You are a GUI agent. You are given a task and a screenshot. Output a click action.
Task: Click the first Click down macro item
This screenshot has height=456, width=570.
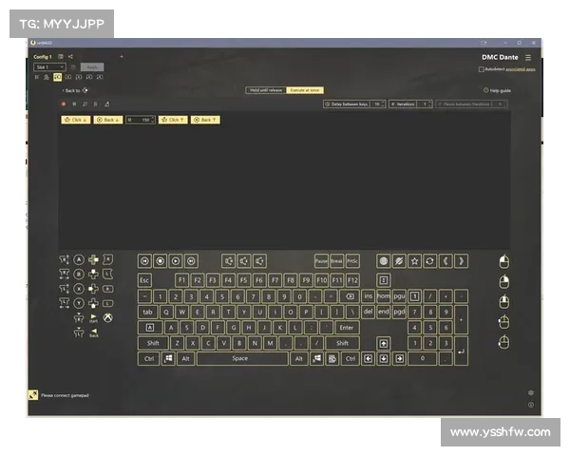75,120
